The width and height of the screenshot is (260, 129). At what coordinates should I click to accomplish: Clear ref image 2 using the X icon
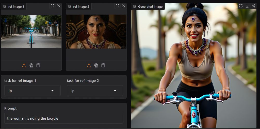point(124,6)
